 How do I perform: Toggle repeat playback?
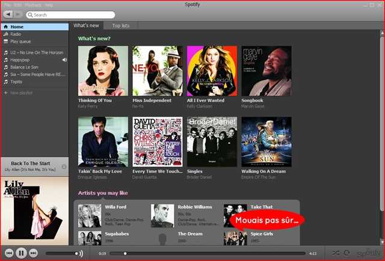point(346,253)
